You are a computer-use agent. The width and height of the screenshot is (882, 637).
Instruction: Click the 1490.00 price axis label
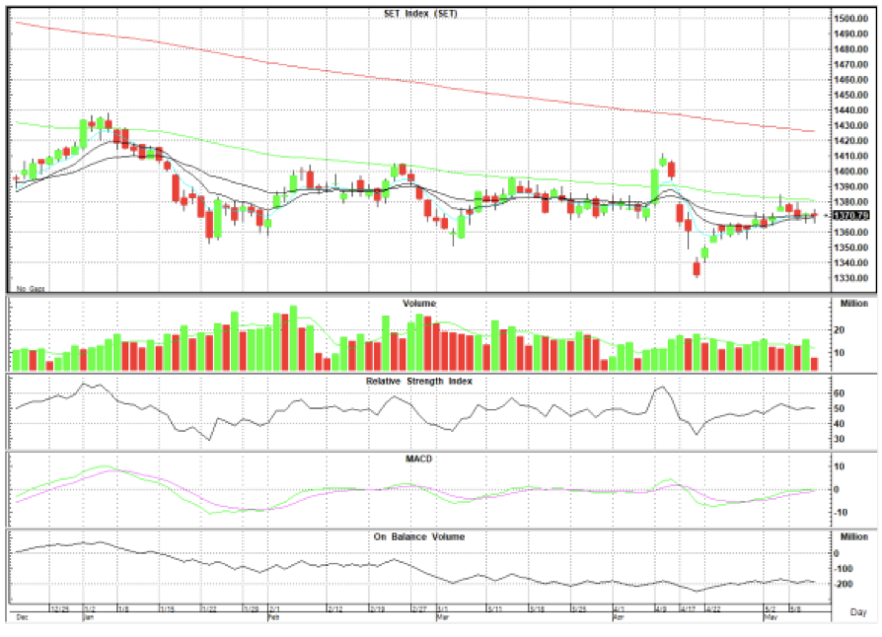pos(851,34)
